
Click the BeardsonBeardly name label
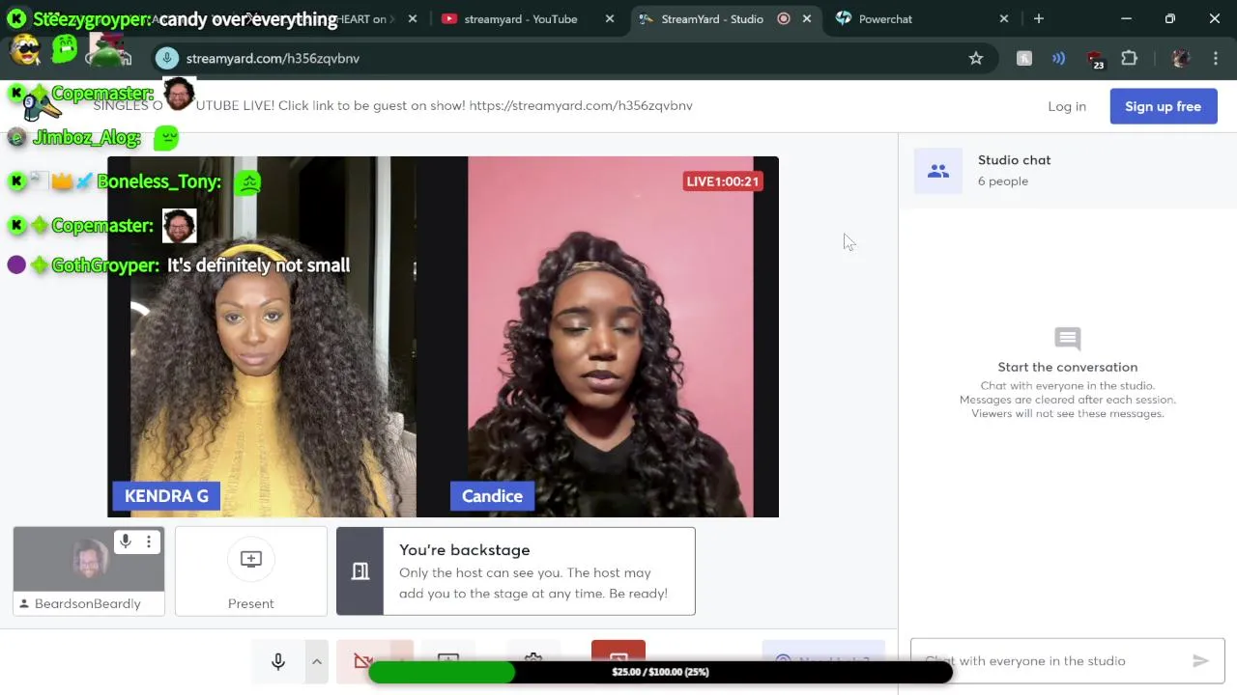(88, 603)
